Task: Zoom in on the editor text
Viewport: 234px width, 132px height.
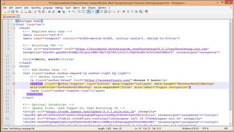Action: click(69, 12)
